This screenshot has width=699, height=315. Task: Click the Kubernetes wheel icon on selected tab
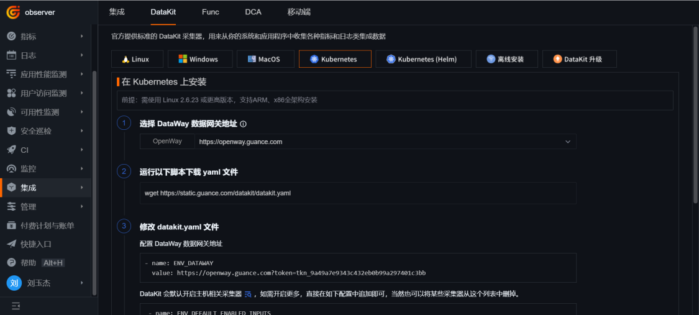coord(314,59)
